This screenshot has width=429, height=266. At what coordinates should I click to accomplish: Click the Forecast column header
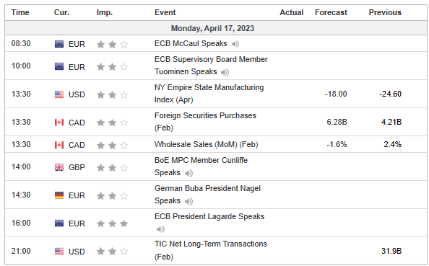pos(331,12)
